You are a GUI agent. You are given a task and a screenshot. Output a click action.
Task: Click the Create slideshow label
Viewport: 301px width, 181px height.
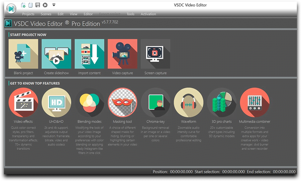pyautogui.click(x=57, y=73)
